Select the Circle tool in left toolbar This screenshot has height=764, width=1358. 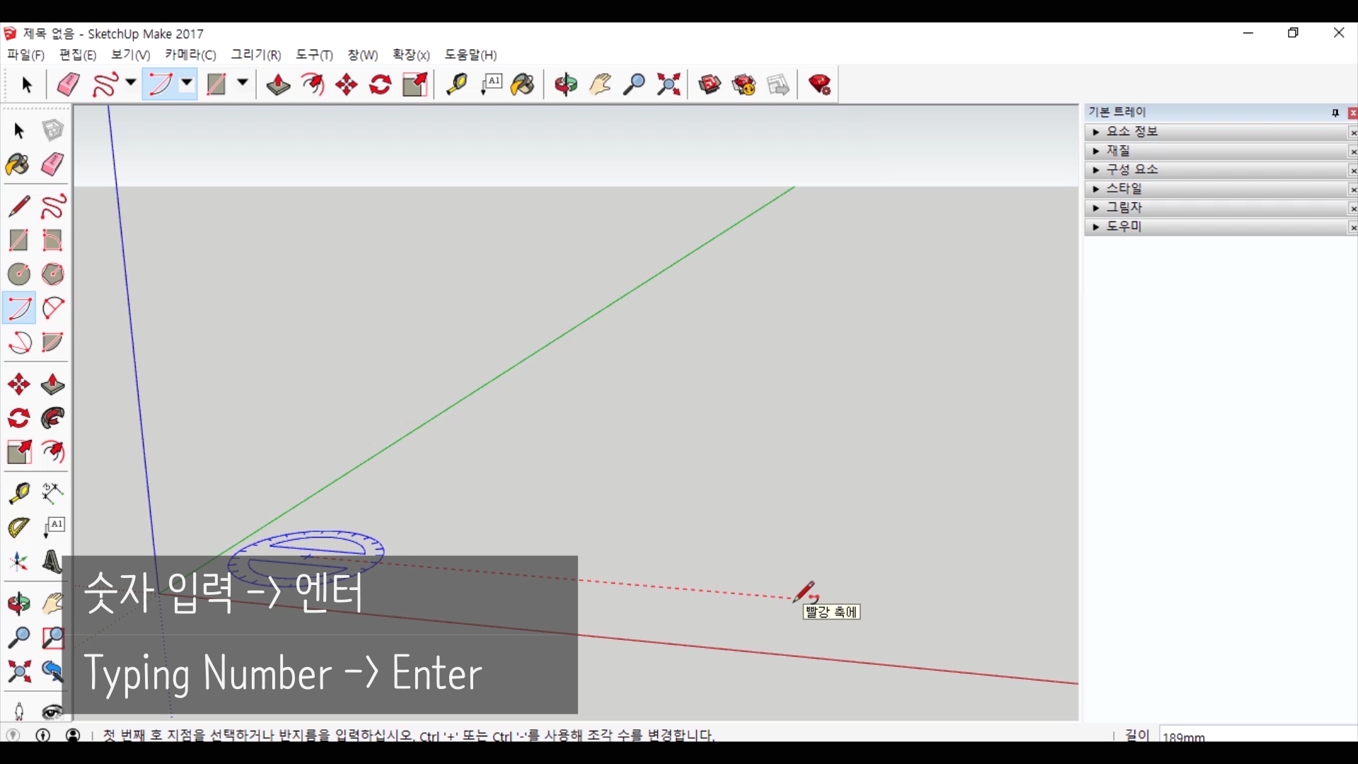(19, 274)
